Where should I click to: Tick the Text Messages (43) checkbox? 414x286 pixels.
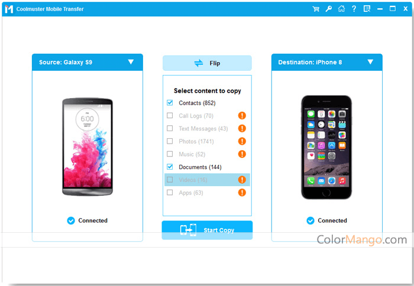170,128
